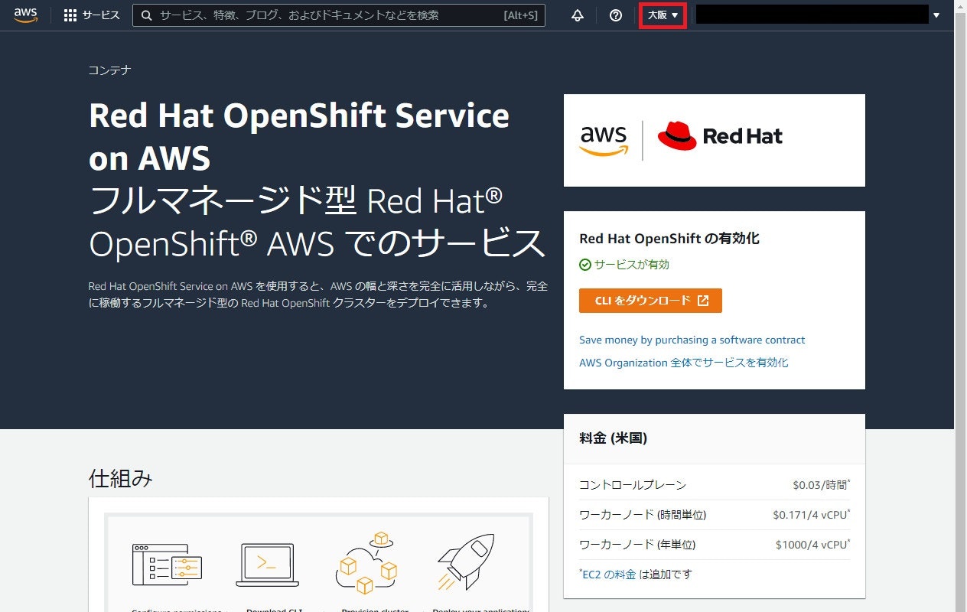
Task: Click the $1000/4 vCPU price
Action: point(812,545)
